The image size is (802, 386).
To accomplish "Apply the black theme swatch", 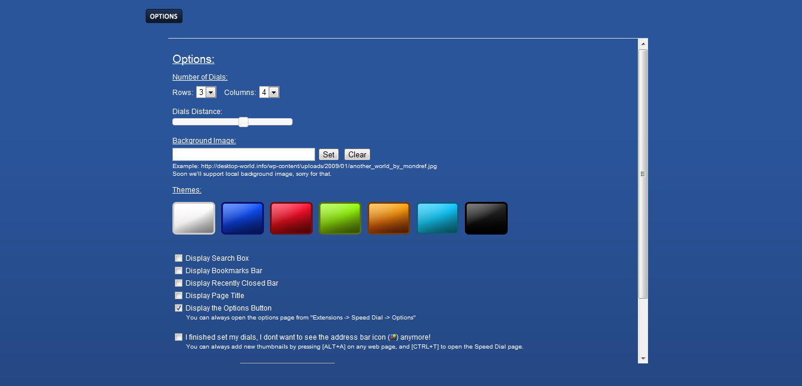I will 486,219.
